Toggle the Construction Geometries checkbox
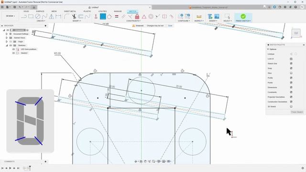Viewport: 306px width, 172px height. (x=291, y=102)
